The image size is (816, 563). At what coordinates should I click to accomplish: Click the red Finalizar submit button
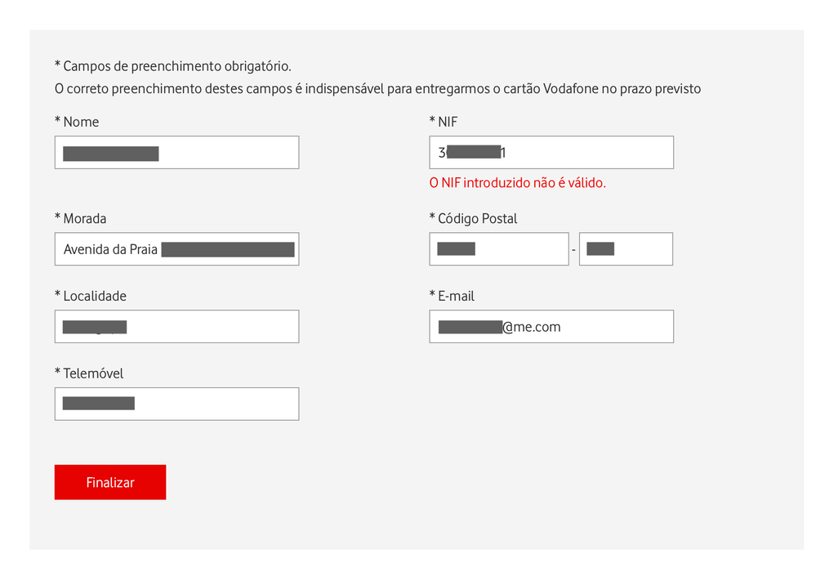tap(110, 482)
